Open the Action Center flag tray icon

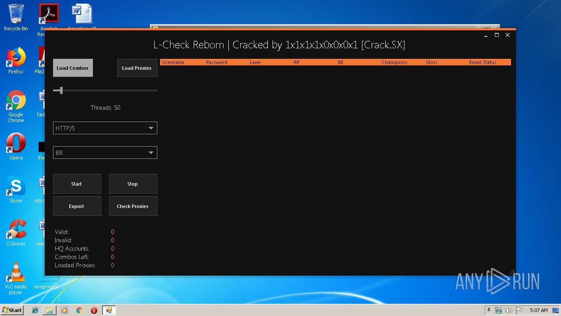pyautogui.click(x=519, y=310)
